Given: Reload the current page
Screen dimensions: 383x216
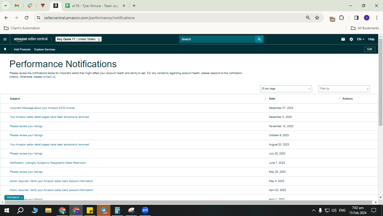Looking at the screenshot, I should (26, 18).
